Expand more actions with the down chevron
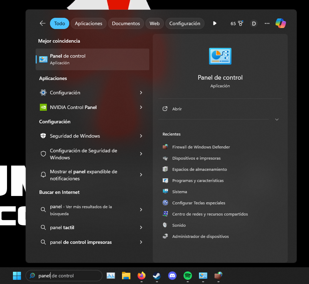The width and height of the screenshot is (309, 284). [277, 119]
